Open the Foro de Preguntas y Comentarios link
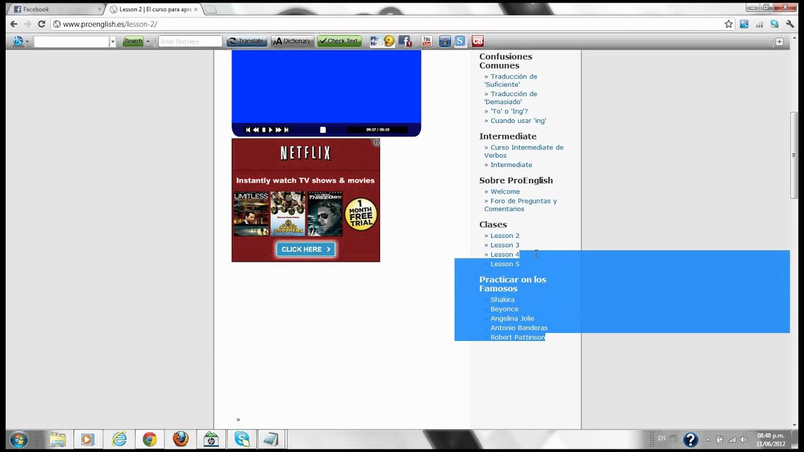Image resolution: width=804 pixels, height=452 pixels. click(521, 205)
